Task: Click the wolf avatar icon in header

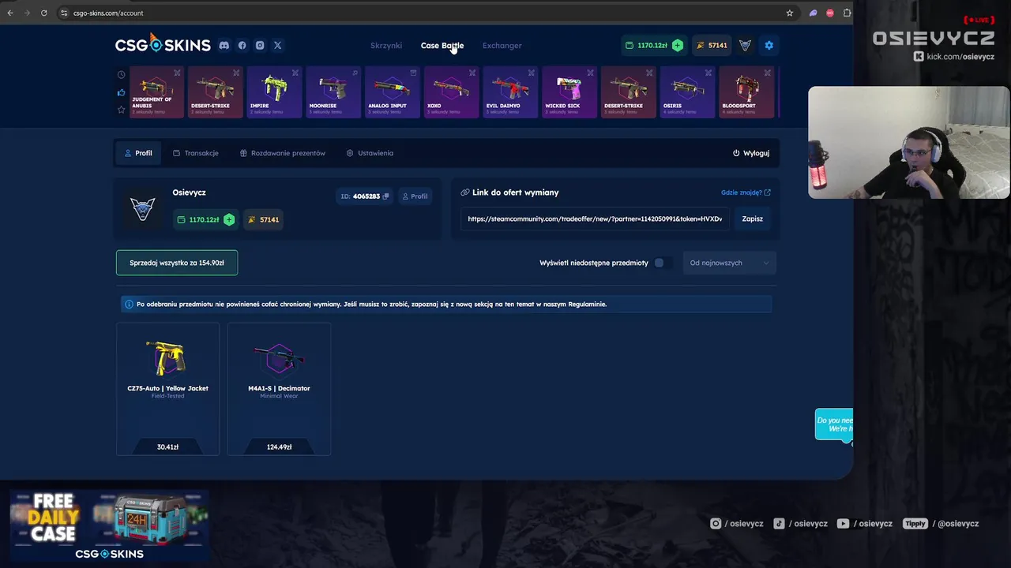Action: tap(745, 46)
